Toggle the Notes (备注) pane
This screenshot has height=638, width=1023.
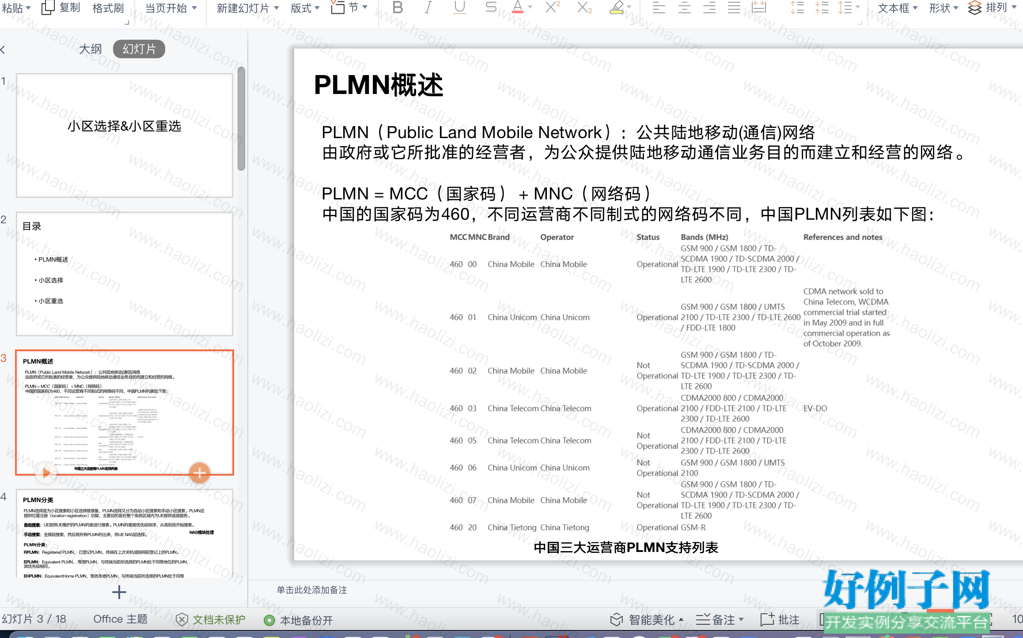click(720, 619)
